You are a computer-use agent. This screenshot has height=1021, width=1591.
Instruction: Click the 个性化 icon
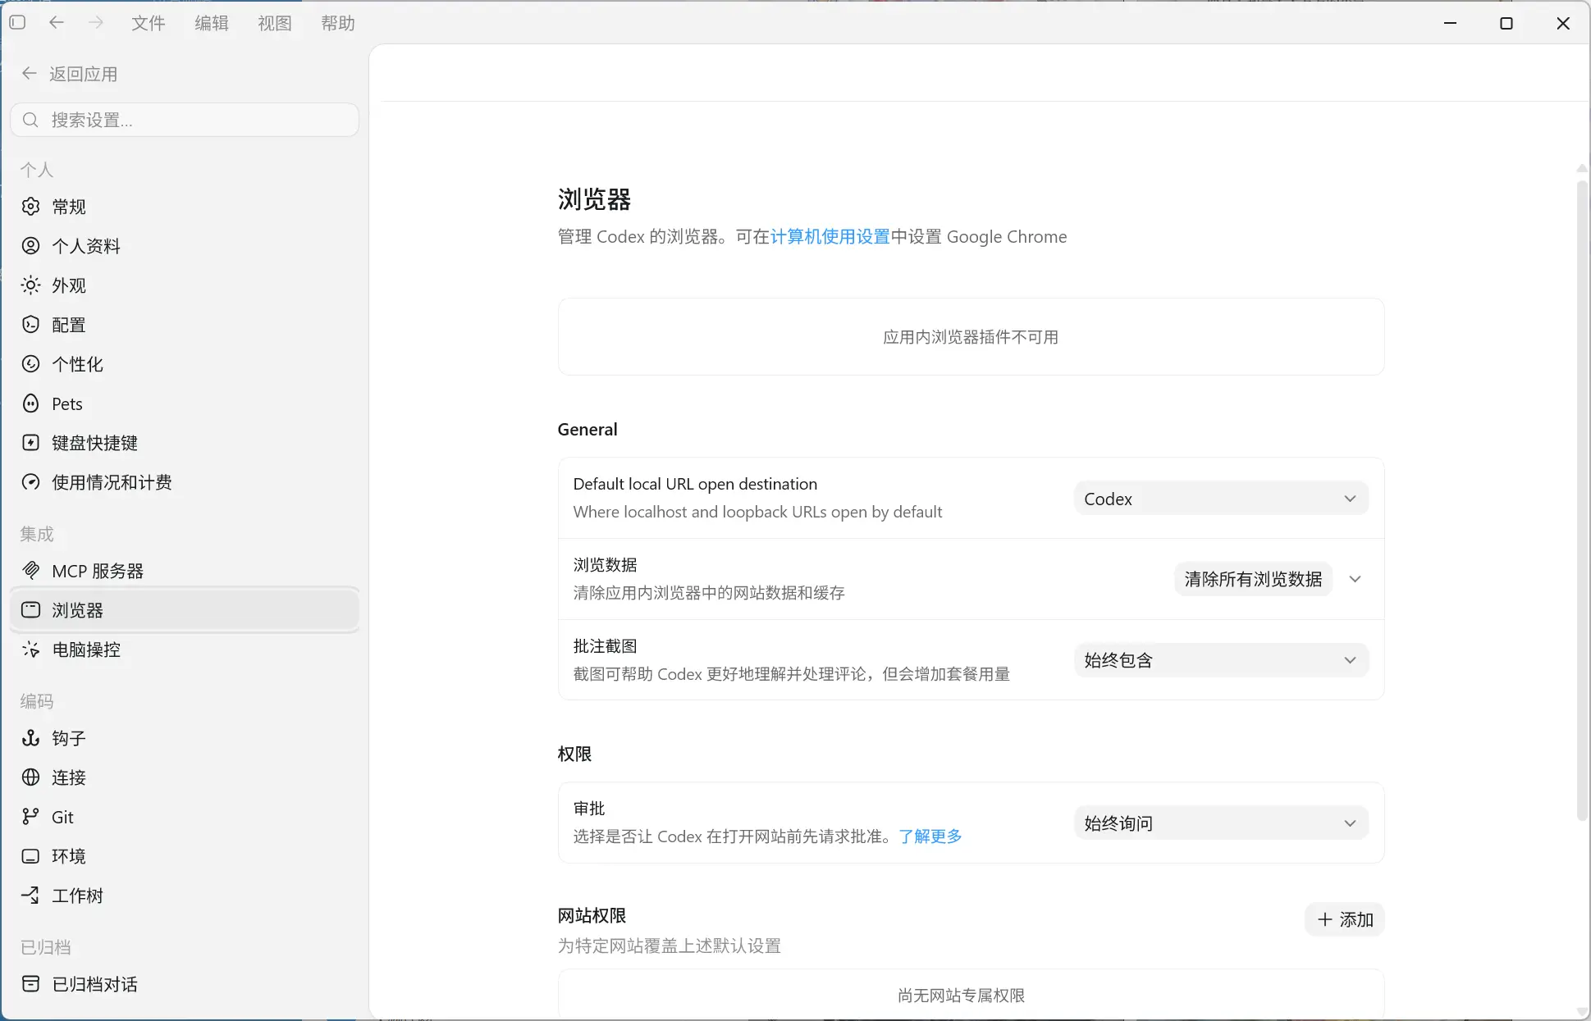30,364
